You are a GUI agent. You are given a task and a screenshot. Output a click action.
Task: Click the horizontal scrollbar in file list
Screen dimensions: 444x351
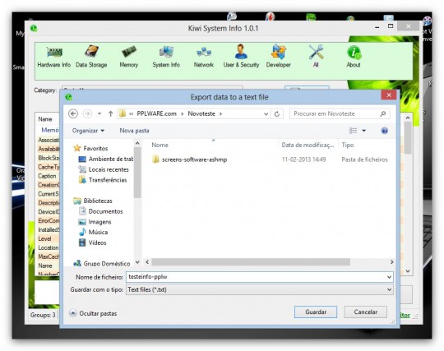pyautogui.click(x=251, y=262)
